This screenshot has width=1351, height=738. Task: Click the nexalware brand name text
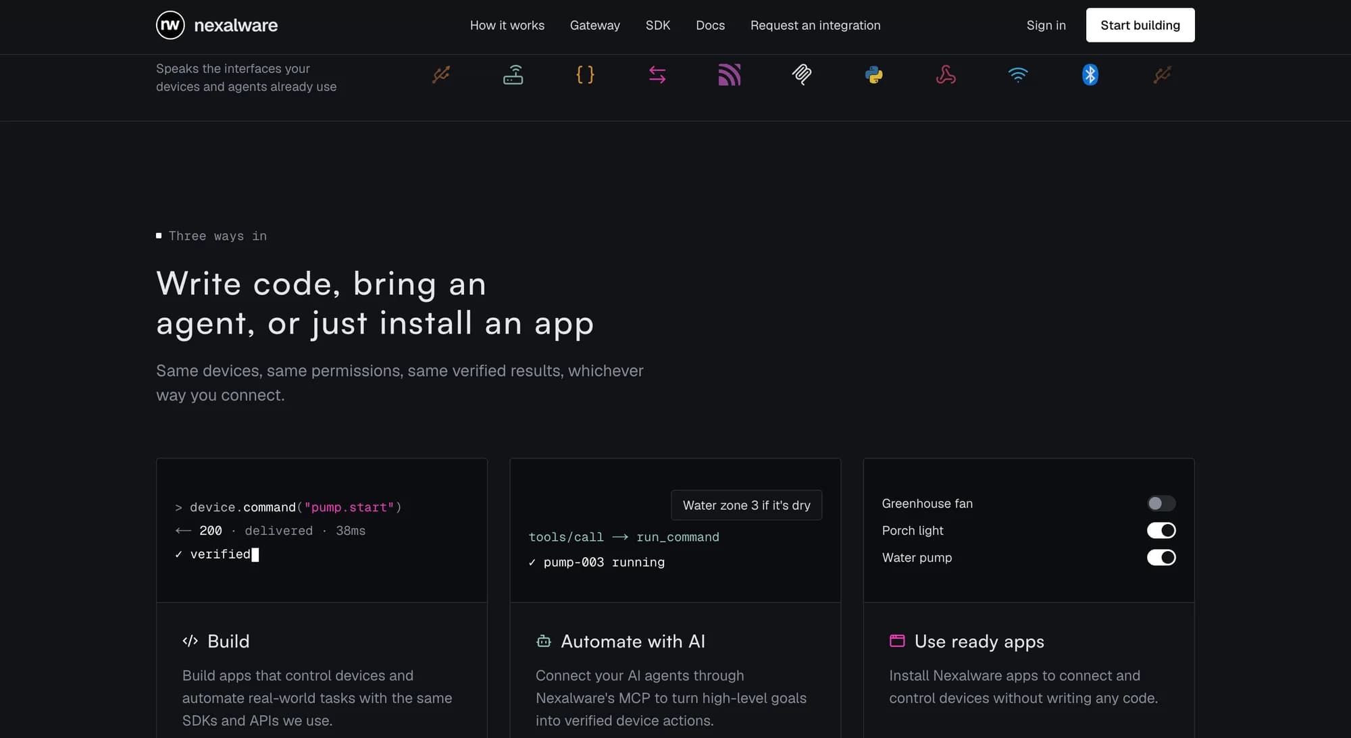tap(236, 25)
